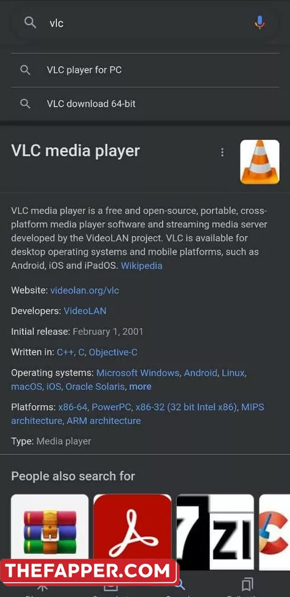Focus the search field containing vlc
Image resolution: width=290 pixels, height=597 pixels.
[145, 23]
